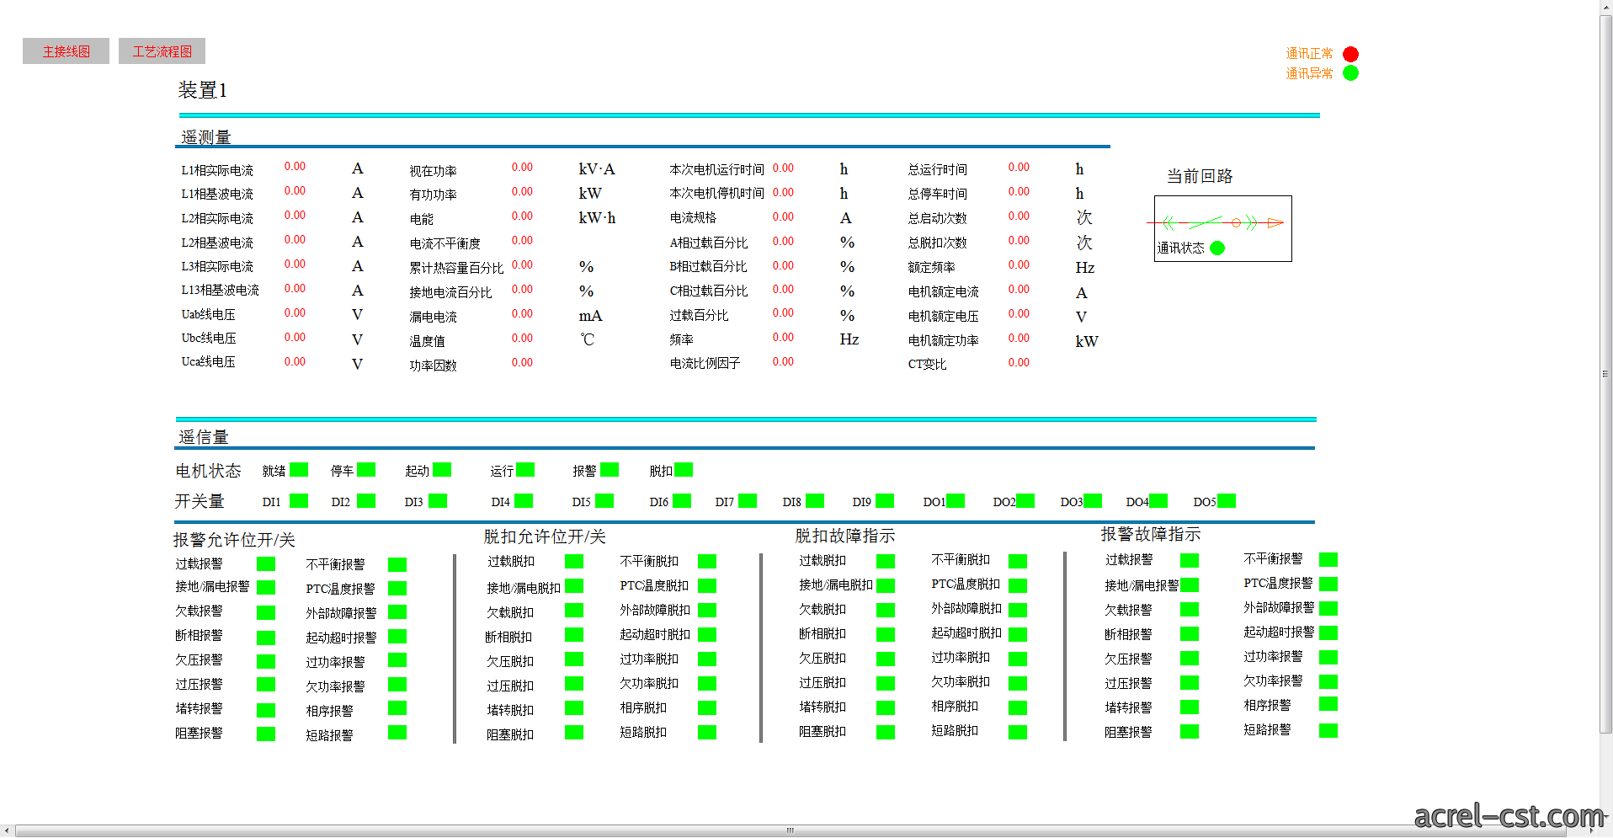This screenshot has width=1613, height=838.
Task: Click the L1相实际电流 value field
Action: [295, 167]
